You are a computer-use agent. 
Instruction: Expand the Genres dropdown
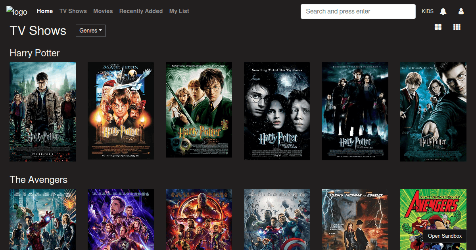90,31
